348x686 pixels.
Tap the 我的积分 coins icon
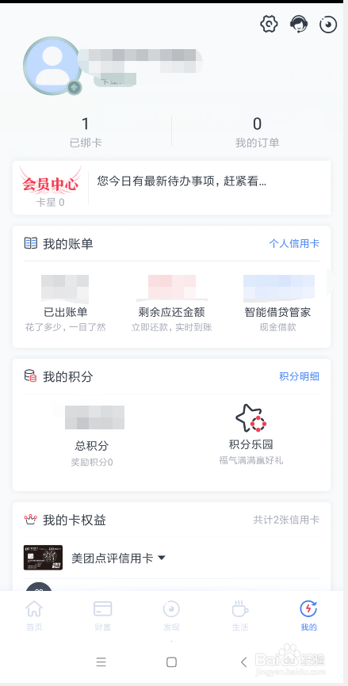[31, 375]
